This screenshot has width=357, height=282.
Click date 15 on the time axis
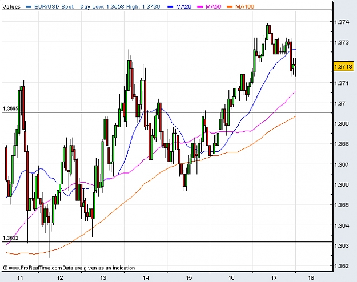pyautogui.click(x=188, y=277)
